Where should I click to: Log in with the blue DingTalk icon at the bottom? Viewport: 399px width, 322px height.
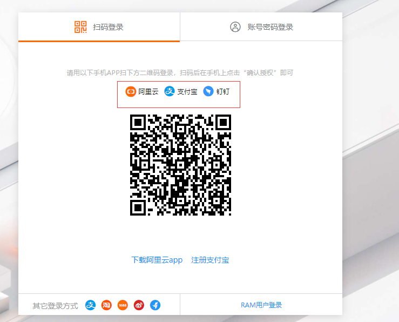point(155,305)
